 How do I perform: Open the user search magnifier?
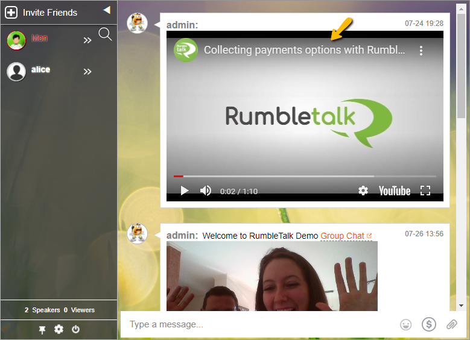105,34
